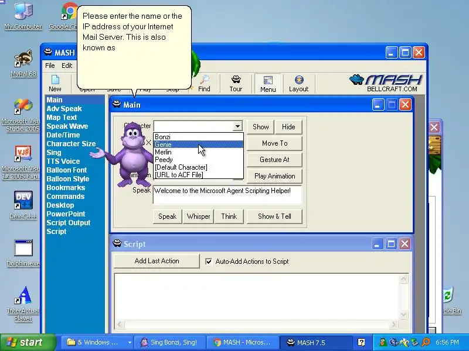Toggle Auto-Add Actions to Script checkbox
The width and height of the screenshot is (469, 351).
point(209,261)
